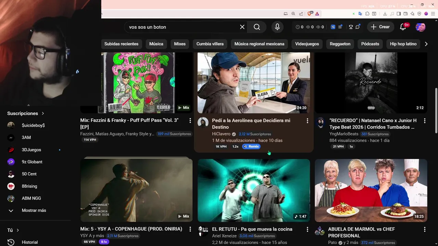Select the Música regional mexicana chip
The image size is (438, 246).
point(259,44)
